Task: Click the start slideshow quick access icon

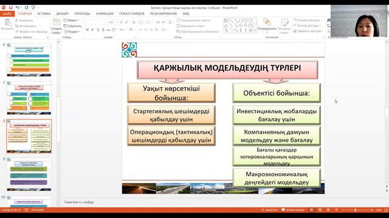Action: [x=33, y=8]
